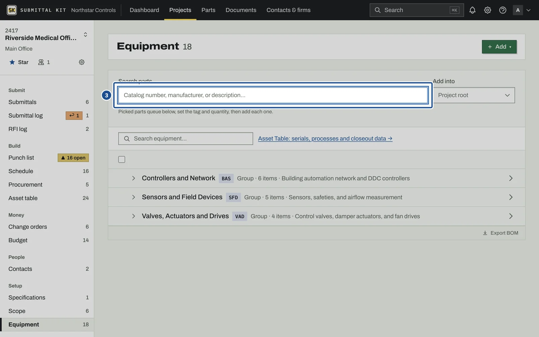View the project members icon
This screenshot has width=539, height=337.
(44, 62)
